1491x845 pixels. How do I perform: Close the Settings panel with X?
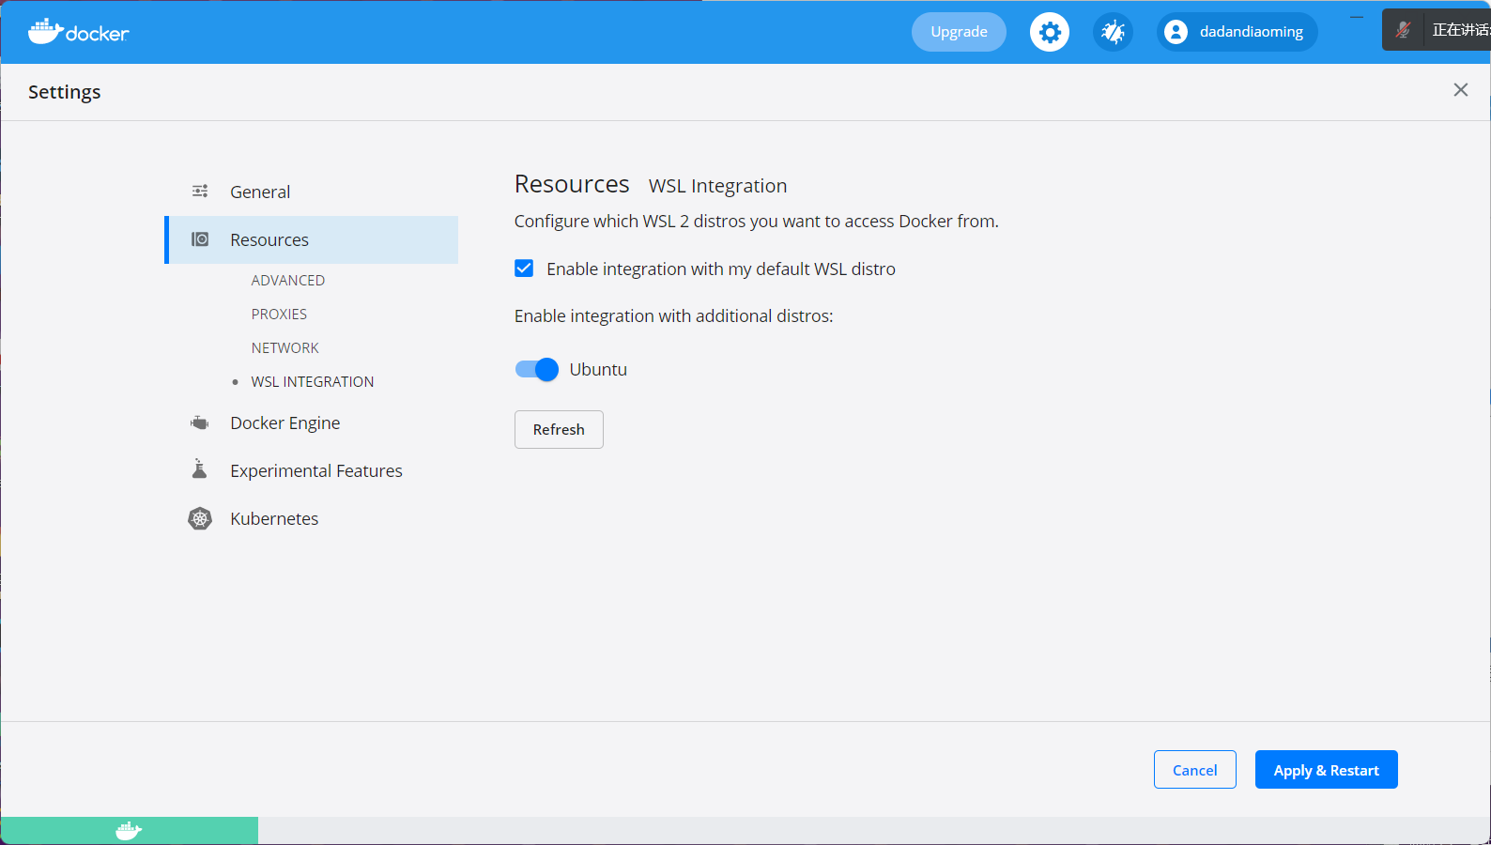1461,90
